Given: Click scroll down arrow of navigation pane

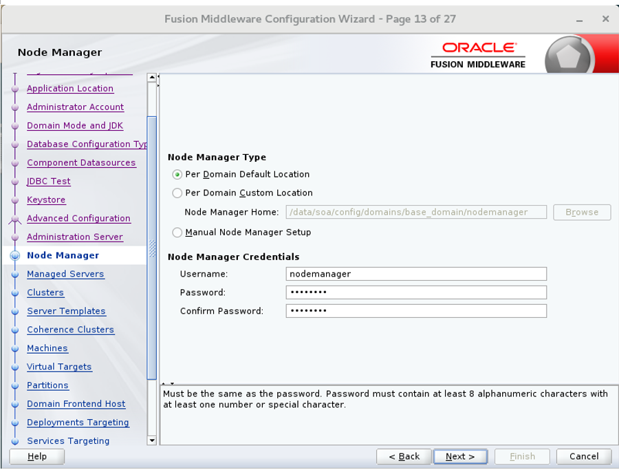Looking at the screenshot, I should pos(151,440).
